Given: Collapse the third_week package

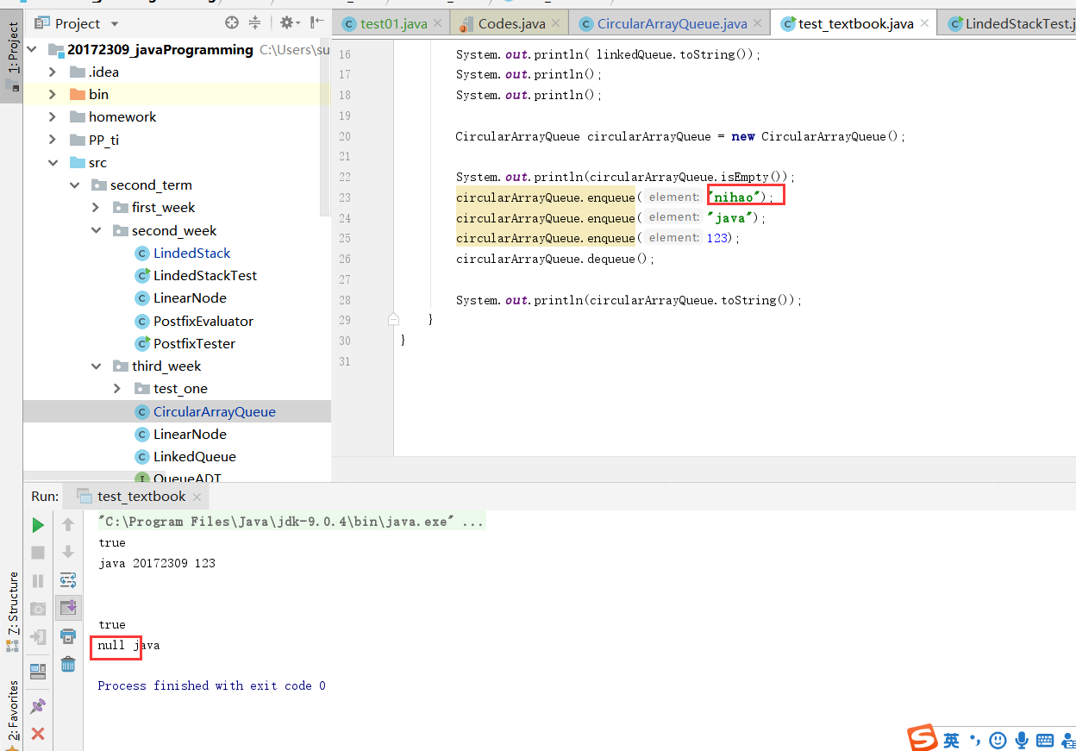Looking at the screenshot, I should click(96, 366).
